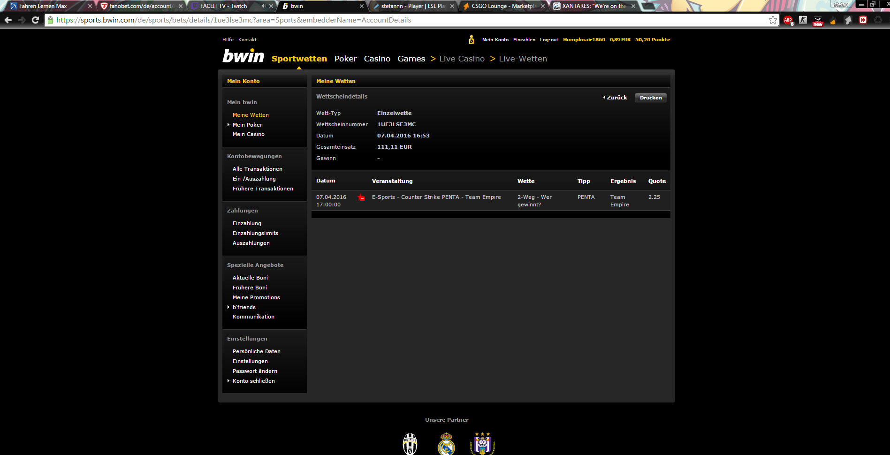Click the yellow bwin account figure icon
The width and height of the screenshot is (890, 455).
[472, 40]
